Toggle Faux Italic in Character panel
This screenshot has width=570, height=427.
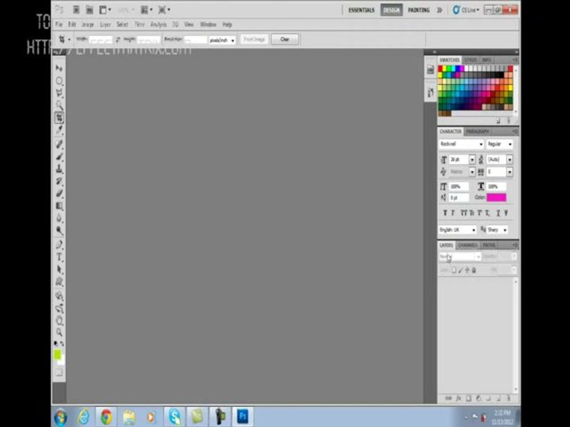point(453,213)
